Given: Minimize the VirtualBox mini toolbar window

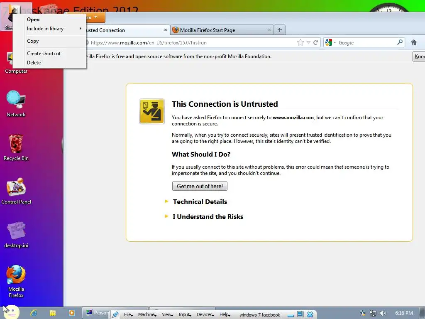Looking at the screenshot, I should pos(291,315).
